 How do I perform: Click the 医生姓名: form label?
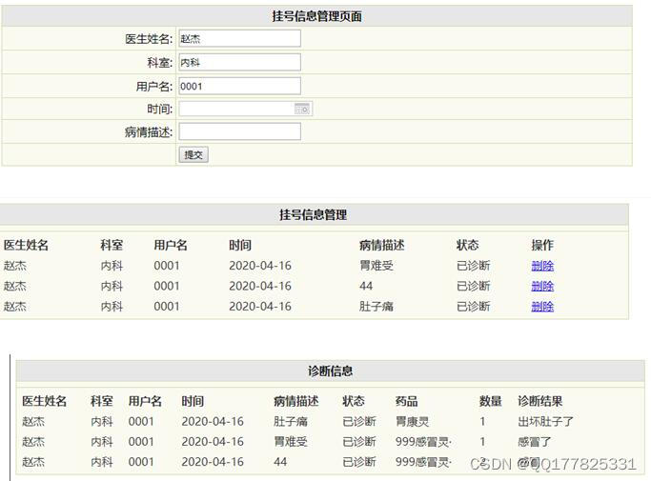pyautogui.click(x=149, y=39)
